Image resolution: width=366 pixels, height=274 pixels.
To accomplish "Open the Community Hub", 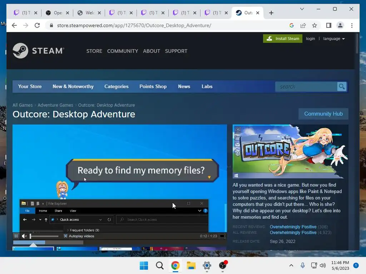I will (x=323, y=114).
